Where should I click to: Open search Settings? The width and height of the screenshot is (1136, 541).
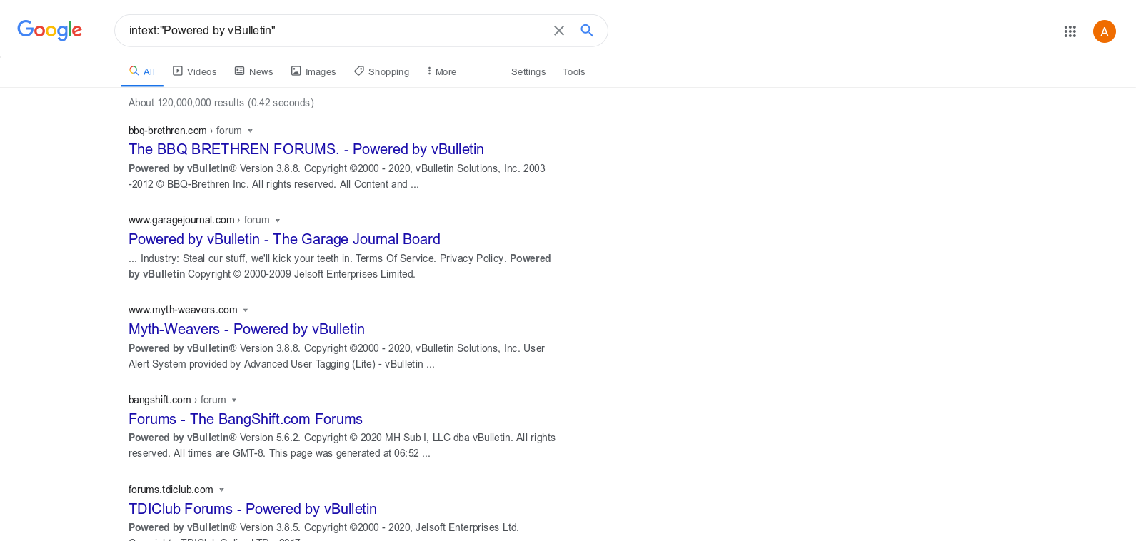(x=528, y=71)
